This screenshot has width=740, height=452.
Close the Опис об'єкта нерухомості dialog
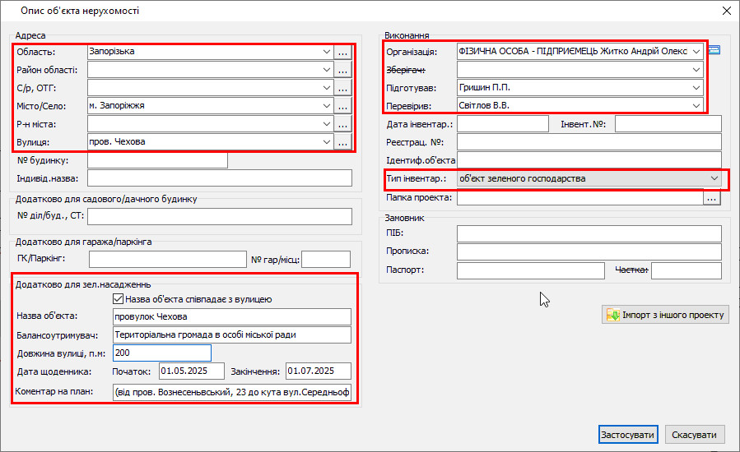click(x=726, y=11)
